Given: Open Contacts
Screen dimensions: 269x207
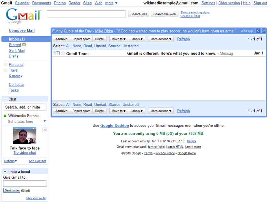Looking at the screenshot, I should (16, 85).
